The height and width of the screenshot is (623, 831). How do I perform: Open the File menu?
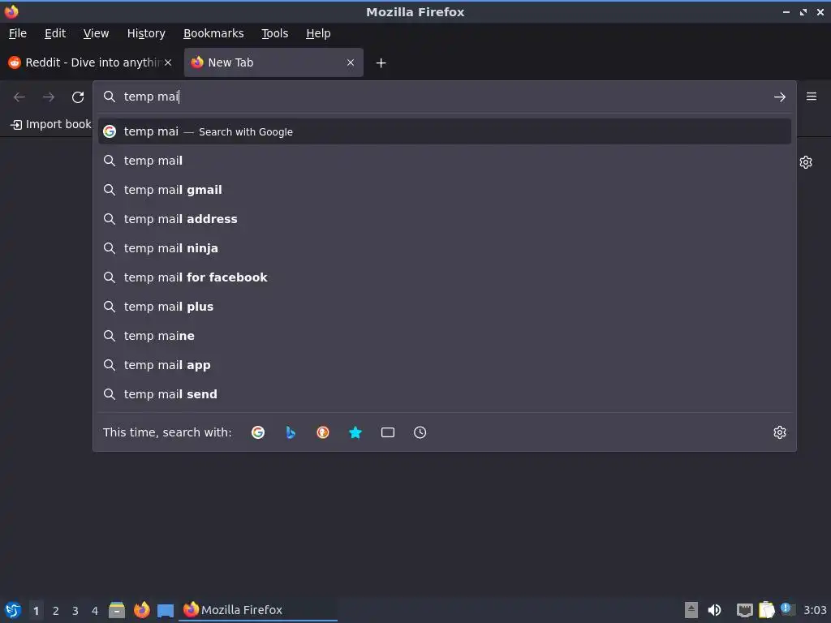click(x=18, y=33)
